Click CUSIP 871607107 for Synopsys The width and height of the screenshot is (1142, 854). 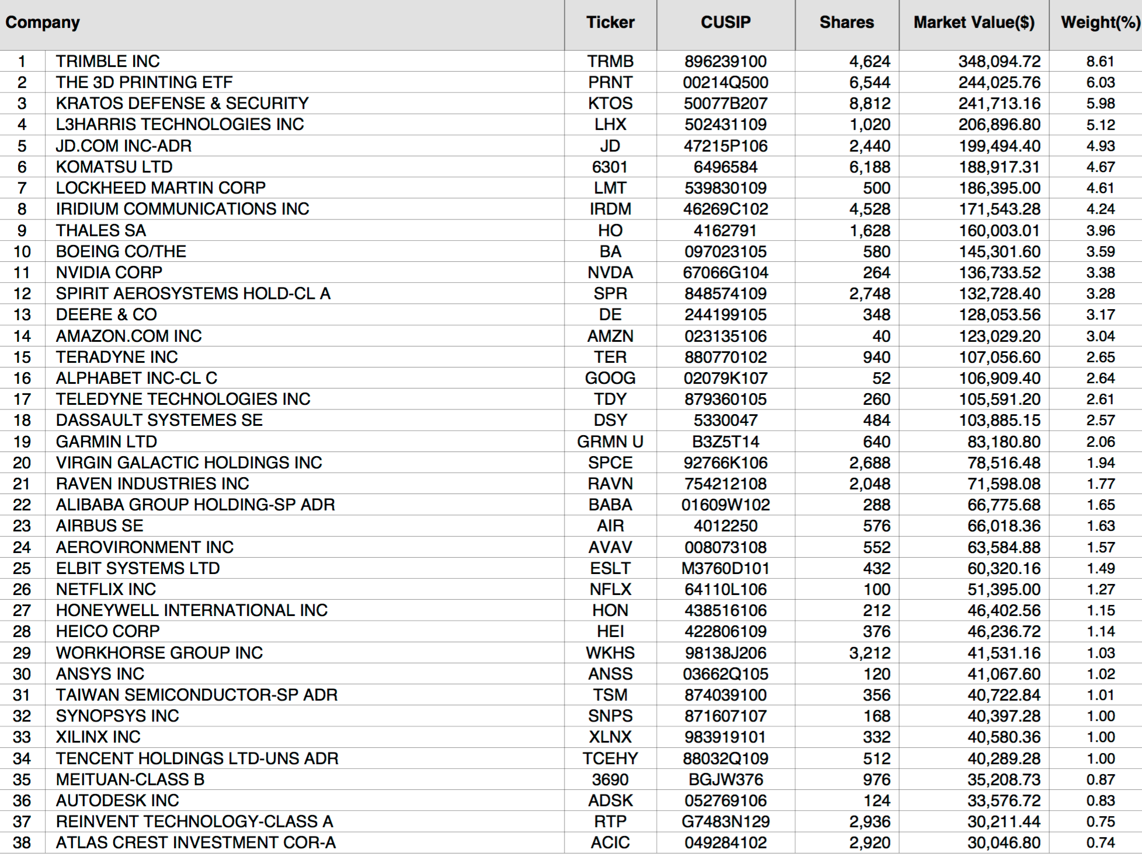pos(726,716)
